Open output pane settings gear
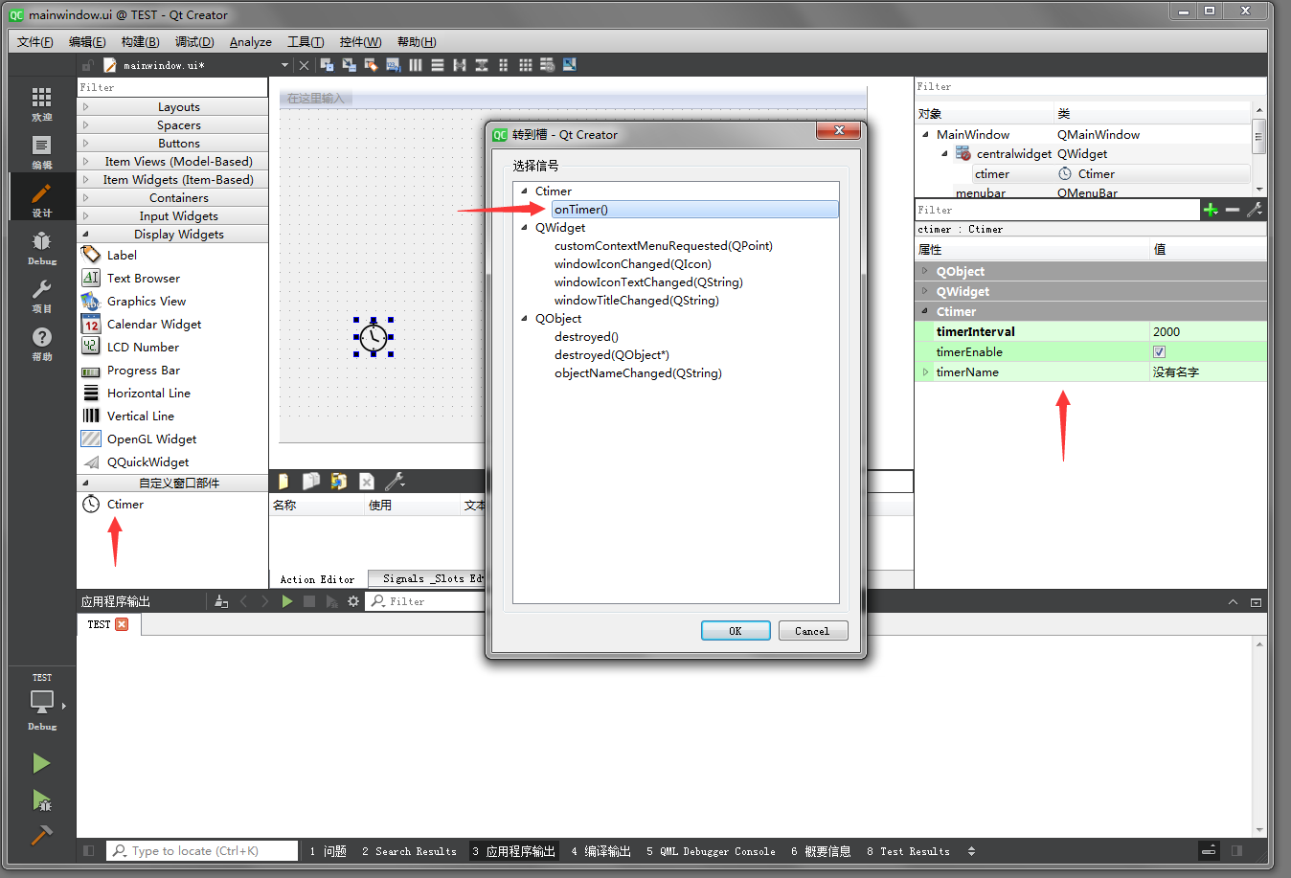 pos(353,601)
